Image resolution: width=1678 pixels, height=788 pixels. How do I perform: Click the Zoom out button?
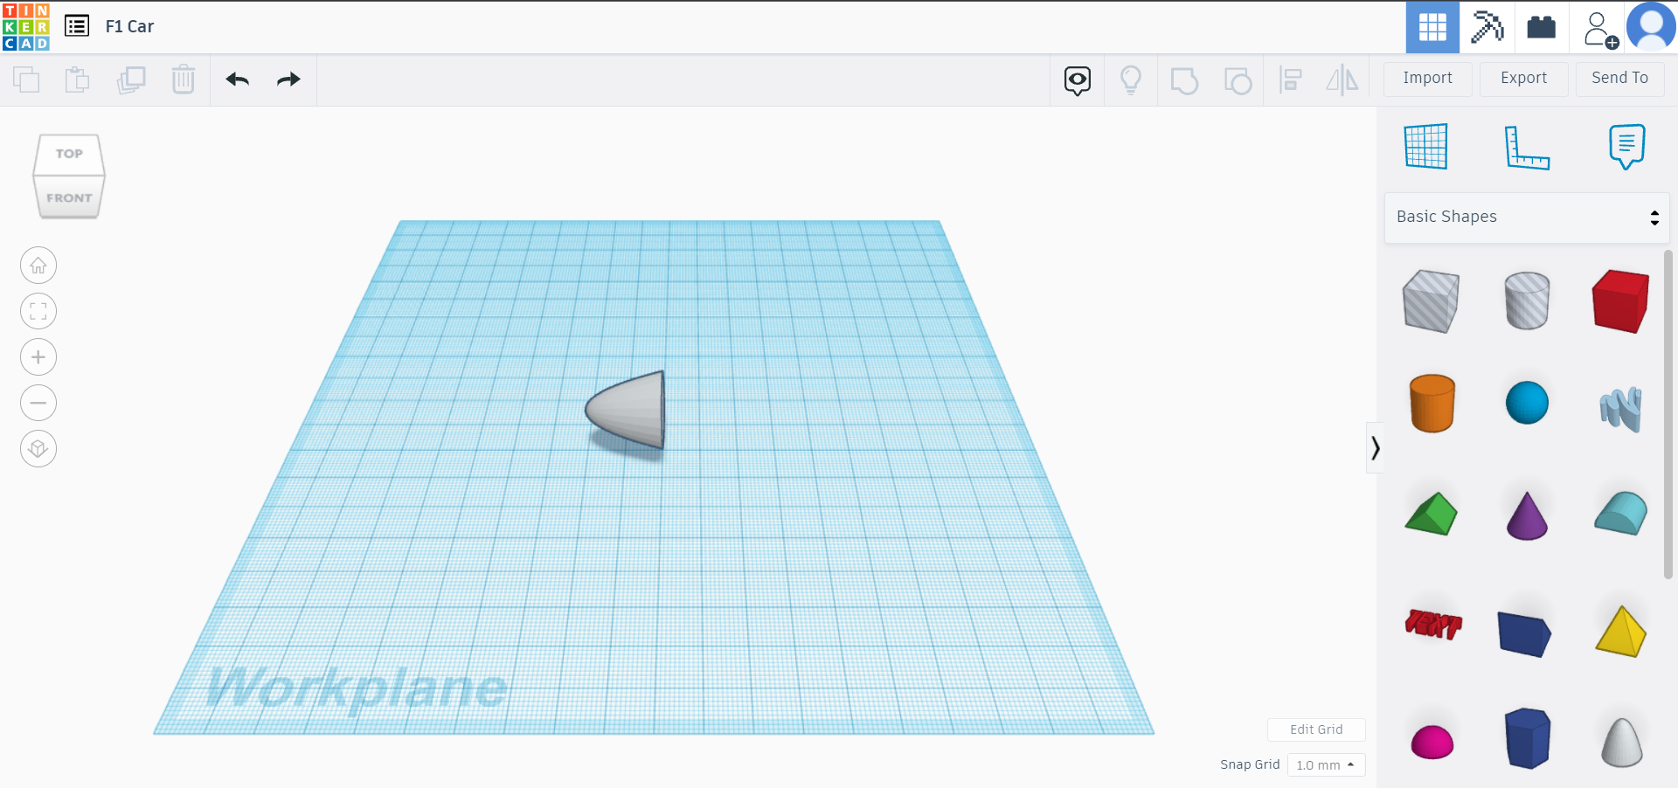click(38, 403)
